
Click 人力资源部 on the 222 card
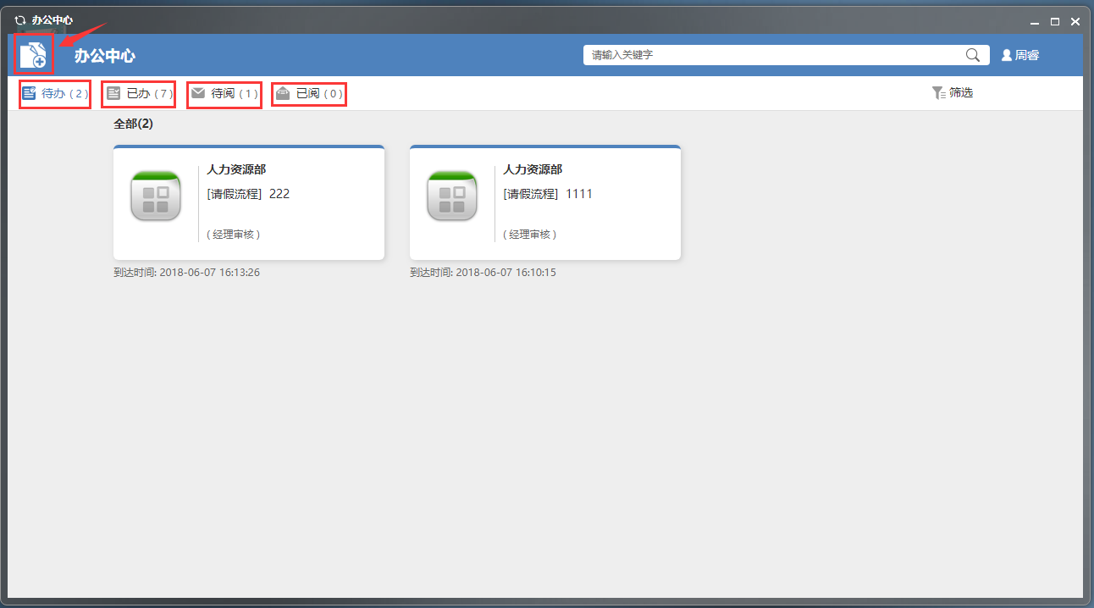coord(236,170)
